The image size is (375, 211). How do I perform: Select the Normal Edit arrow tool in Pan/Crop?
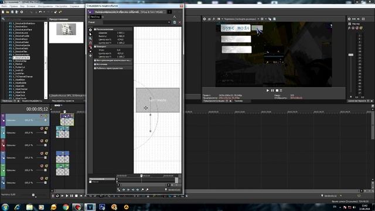coord(90,34)
